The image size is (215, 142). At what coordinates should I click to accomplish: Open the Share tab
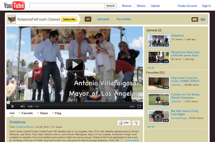[x=43, y=113]
